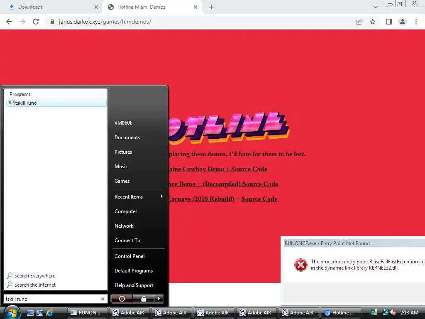Go back in browser history

(9, 22)
